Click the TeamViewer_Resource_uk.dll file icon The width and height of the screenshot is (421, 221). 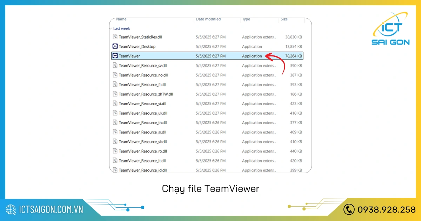(x=115, y=113)
